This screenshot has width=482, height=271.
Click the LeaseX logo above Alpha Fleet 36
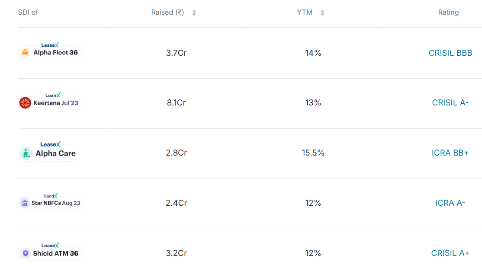pyautogui.click(x=50, y=45)
